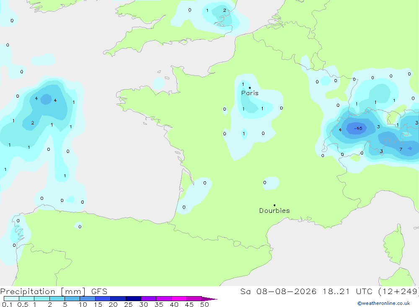419x307 pixels.
Task: Select the black dot marker beside Paris
Action: pyautogui.click(x=250, y=88)
